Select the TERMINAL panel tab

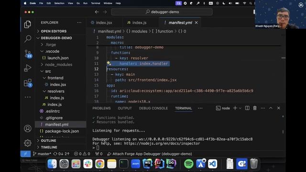pyautogui.click(x=184, y=108)
